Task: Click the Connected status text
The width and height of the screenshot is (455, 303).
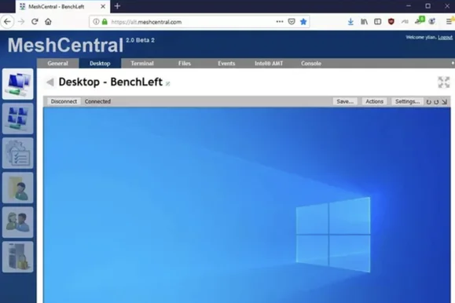Action: [97, 101]
